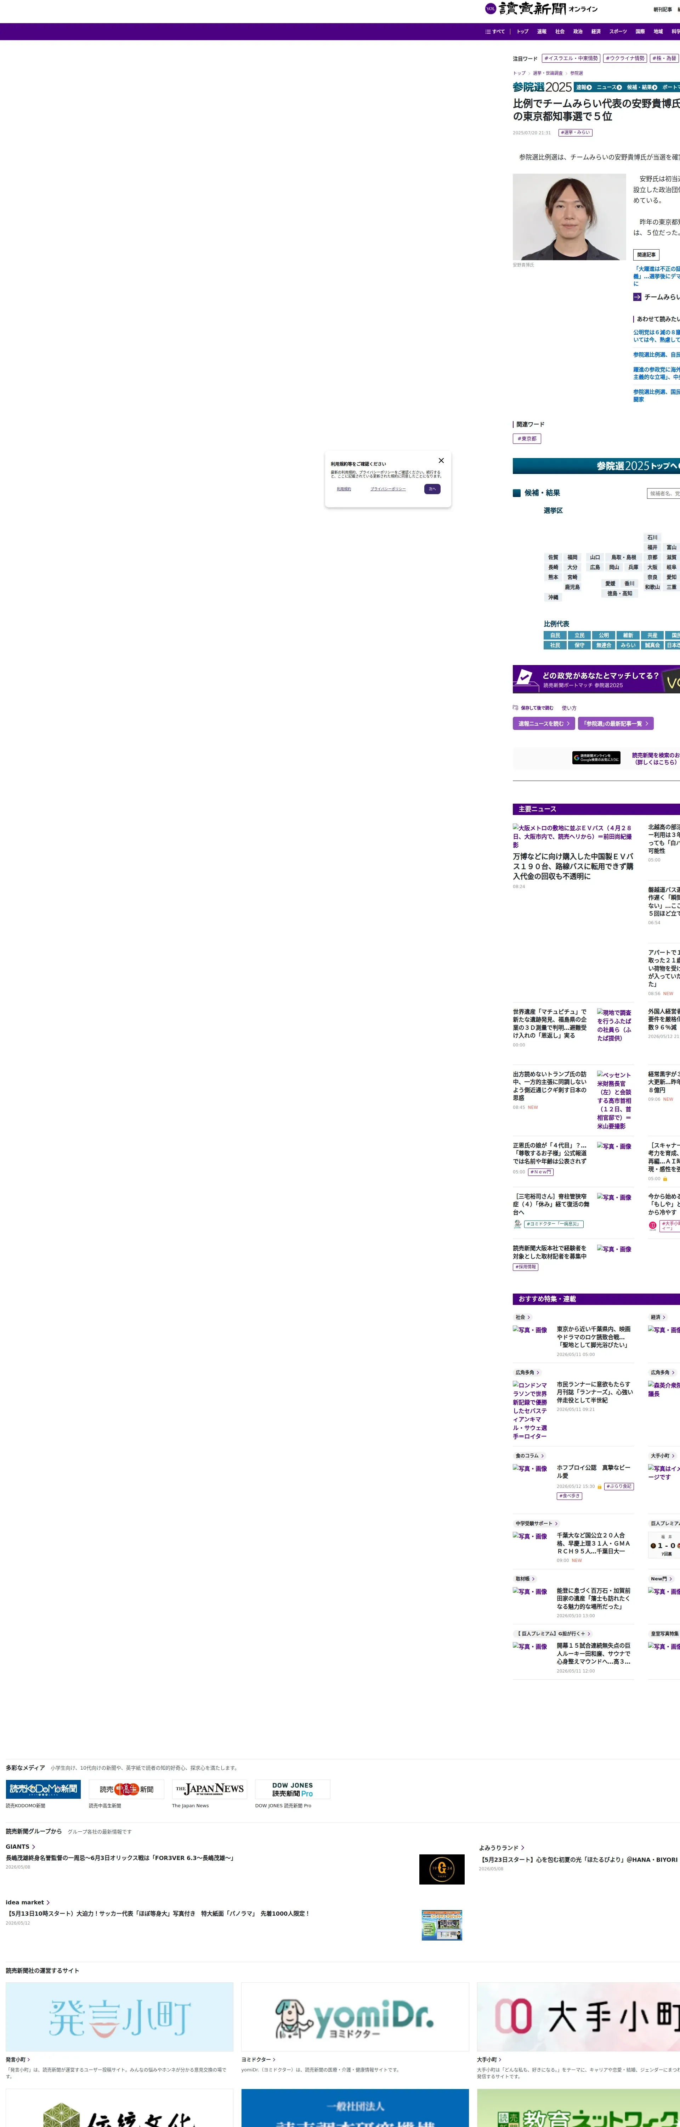The image size is (680, 2127).
Task: Select 福岡 electoral district
Action: (573, 557)
